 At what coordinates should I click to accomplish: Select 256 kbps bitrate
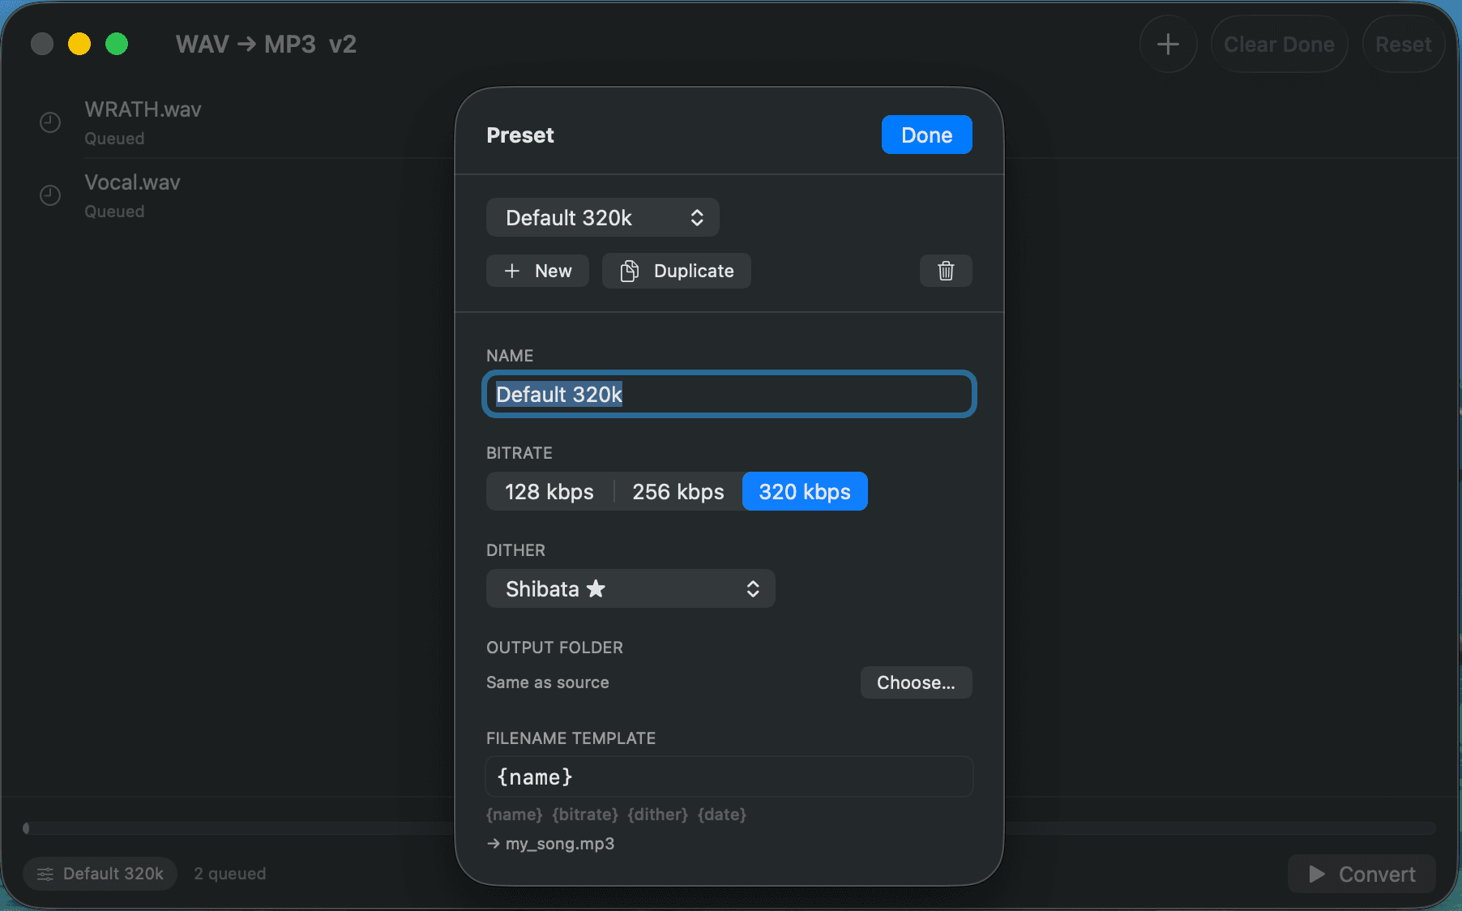click(x=678, y=491)
